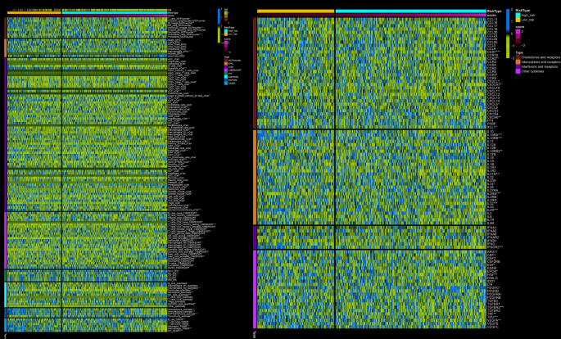This screenshot has height=339, width=561.
Task: Click the CCR10 row label
Action: tap(492, 55)
